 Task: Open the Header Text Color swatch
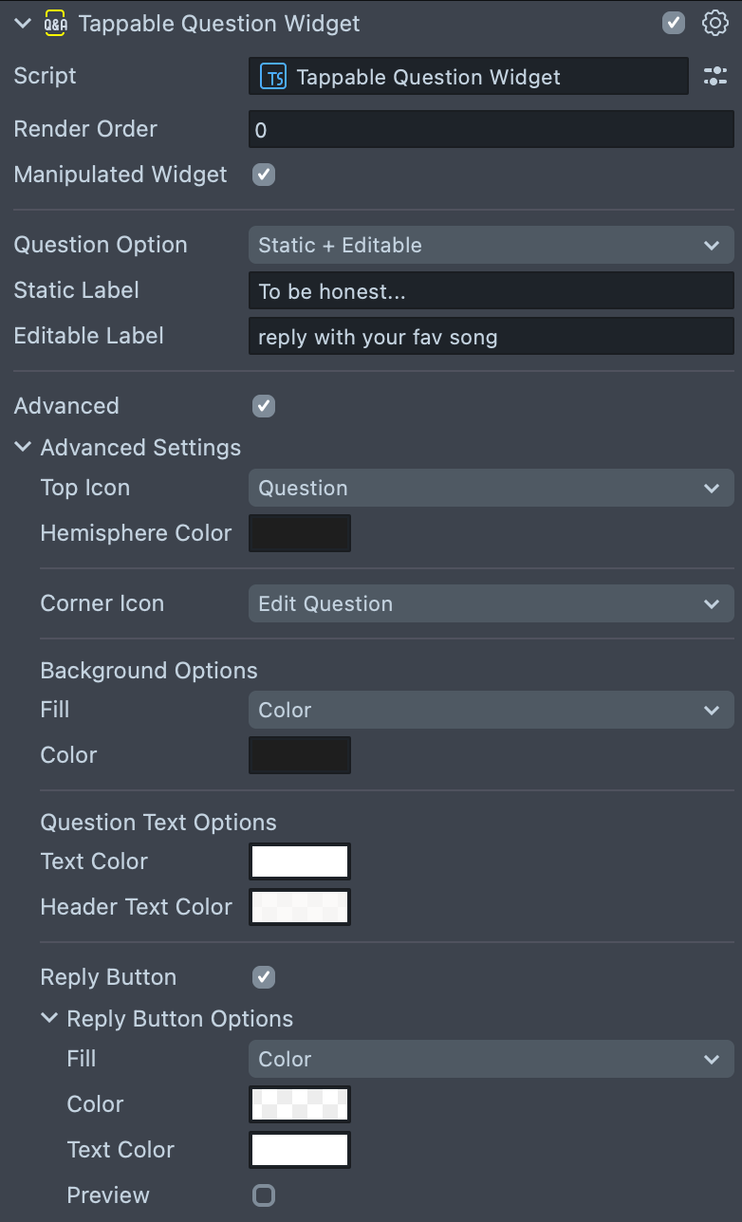click(300, 907)
